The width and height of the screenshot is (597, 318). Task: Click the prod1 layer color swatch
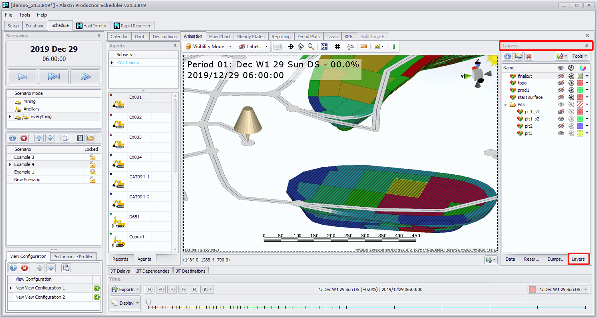(579, 90)
